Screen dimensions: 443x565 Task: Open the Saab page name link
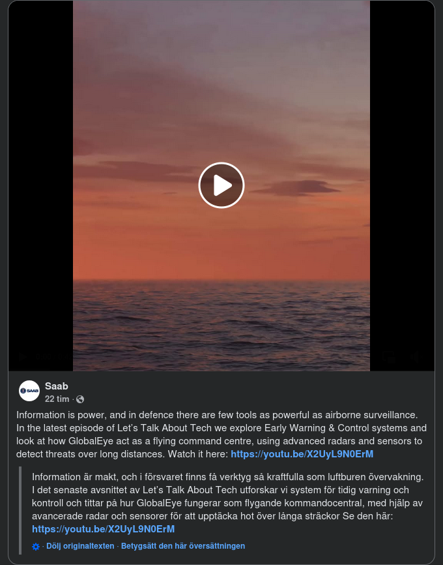57,386
